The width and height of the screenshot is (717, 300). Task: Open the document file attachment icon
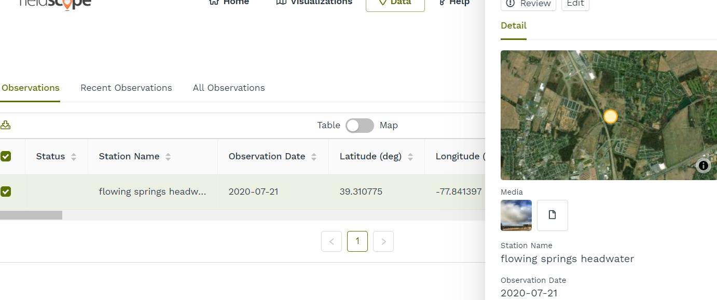click(552, 215)
